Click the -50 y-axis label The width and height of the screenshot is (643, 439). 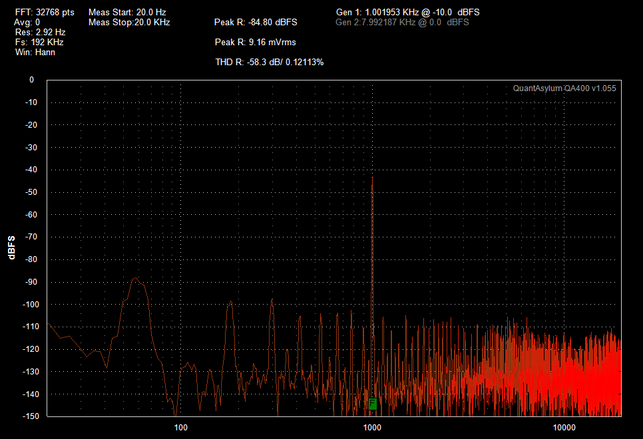point(31,192)
